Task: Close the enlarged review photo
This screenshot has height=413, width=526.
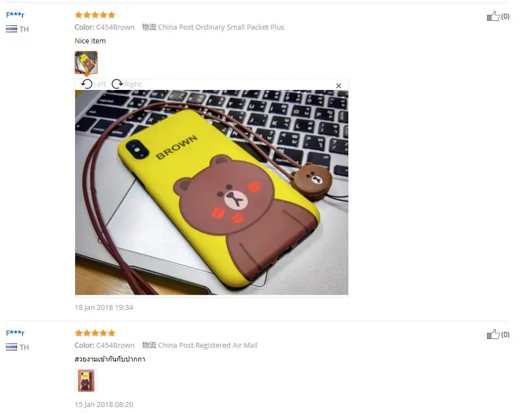Action: coord(338,86)
